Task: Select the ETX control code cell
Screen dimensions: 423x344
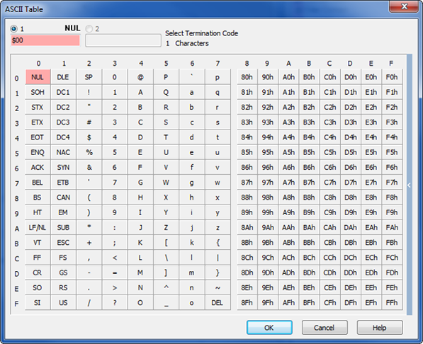Action: pyautogui.click(x=38, y=122)
